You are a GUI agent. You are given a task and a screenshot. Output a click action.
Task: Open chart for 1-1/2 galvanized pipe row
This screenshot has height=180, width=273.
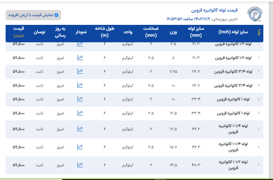pyautogui.click(x=80, y=165)
